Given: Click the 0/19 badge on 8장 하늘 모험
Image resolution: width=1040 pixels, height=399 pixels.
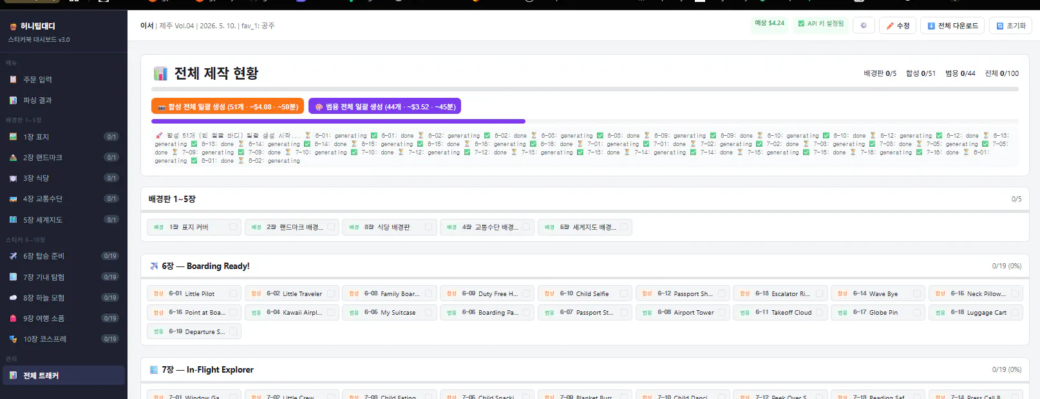Looking at the screenshot, I should tap(110, 298).
